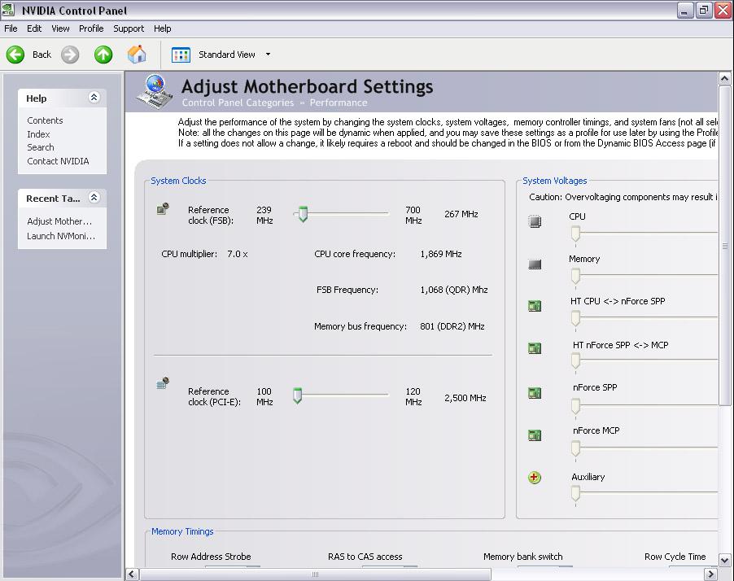This screenshot has height=581, width=734.
Task: Click the HT CPU <-> nForce SPP icon
Action: [x=535, y=306]
